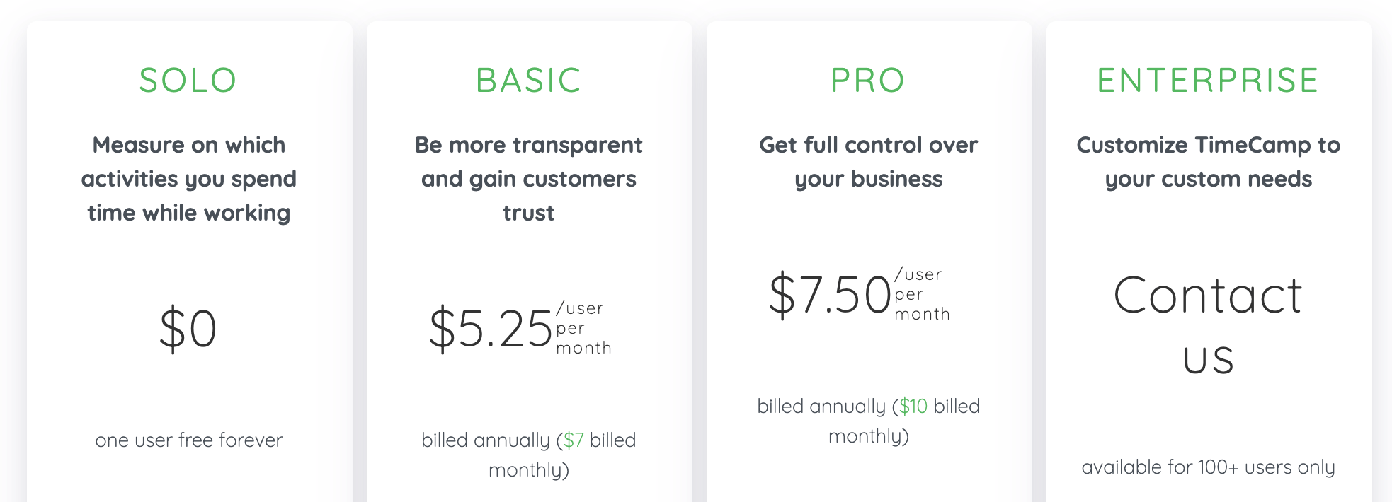This screenshot has height=502, width=1392.
Task: Click the $7.50 Pro price
Action: point(831,296)
